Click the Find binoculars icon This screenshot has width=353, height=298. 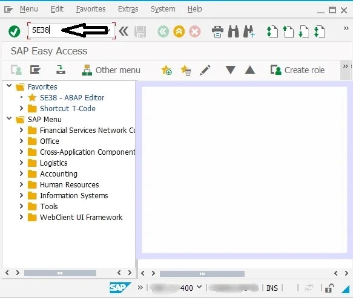[x=233, y=31]
